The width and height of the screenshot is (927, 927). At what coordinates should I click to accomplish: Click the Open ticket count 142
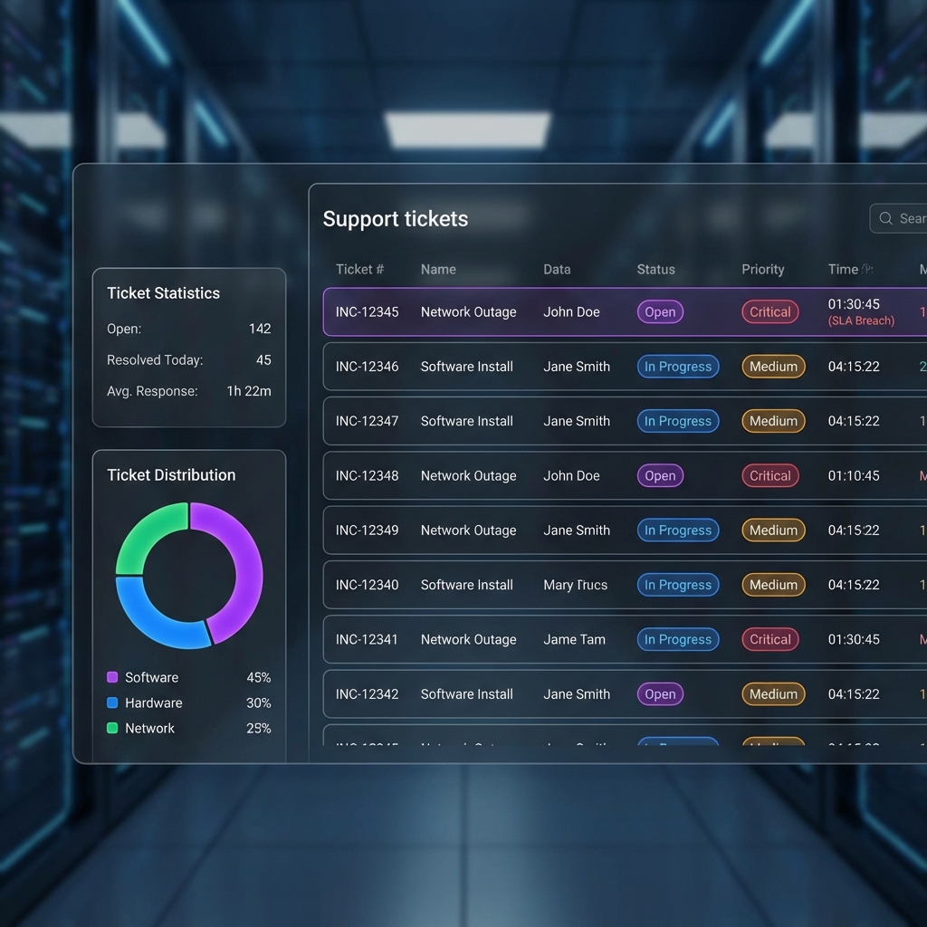[x=260, y=329]
